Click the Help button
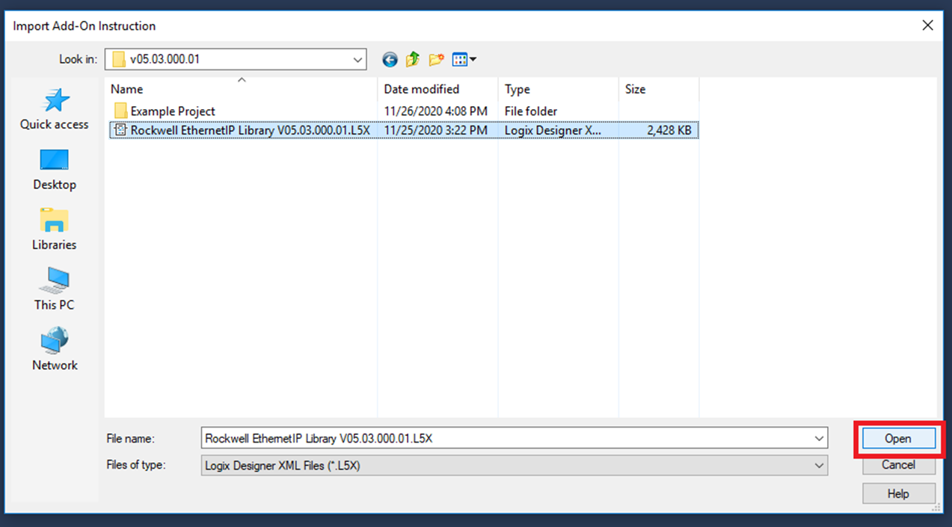Screen dimensions: 952x527 tap(898, 493)
